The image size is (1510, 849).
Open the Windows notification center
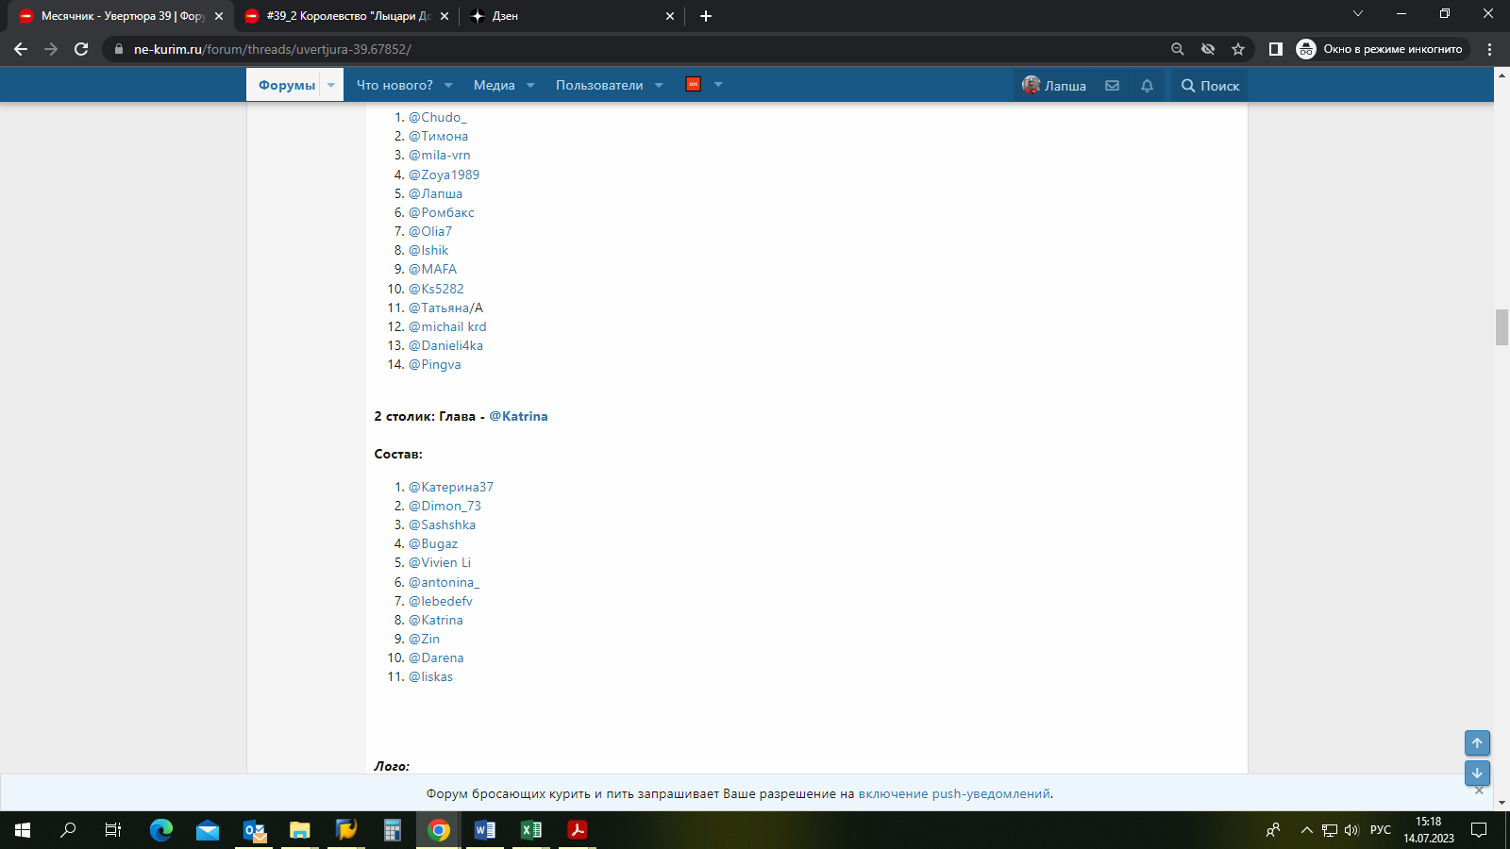tap(1479, 830)
